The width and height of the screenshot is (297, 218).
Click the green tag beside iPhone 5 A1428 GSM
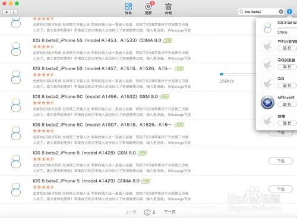tap(142, 153)
